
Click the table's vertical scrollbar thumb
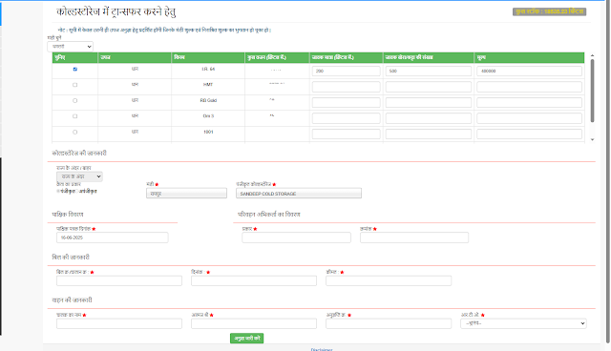pos(592,91)
